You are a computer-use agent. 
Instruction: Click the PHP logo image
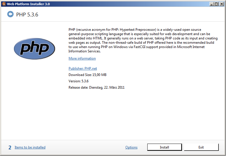pyautogui.click(x=34, y=49)
